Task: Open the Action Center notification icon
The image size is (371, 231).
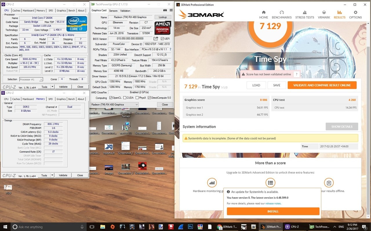Action: (x=365, y=227)
